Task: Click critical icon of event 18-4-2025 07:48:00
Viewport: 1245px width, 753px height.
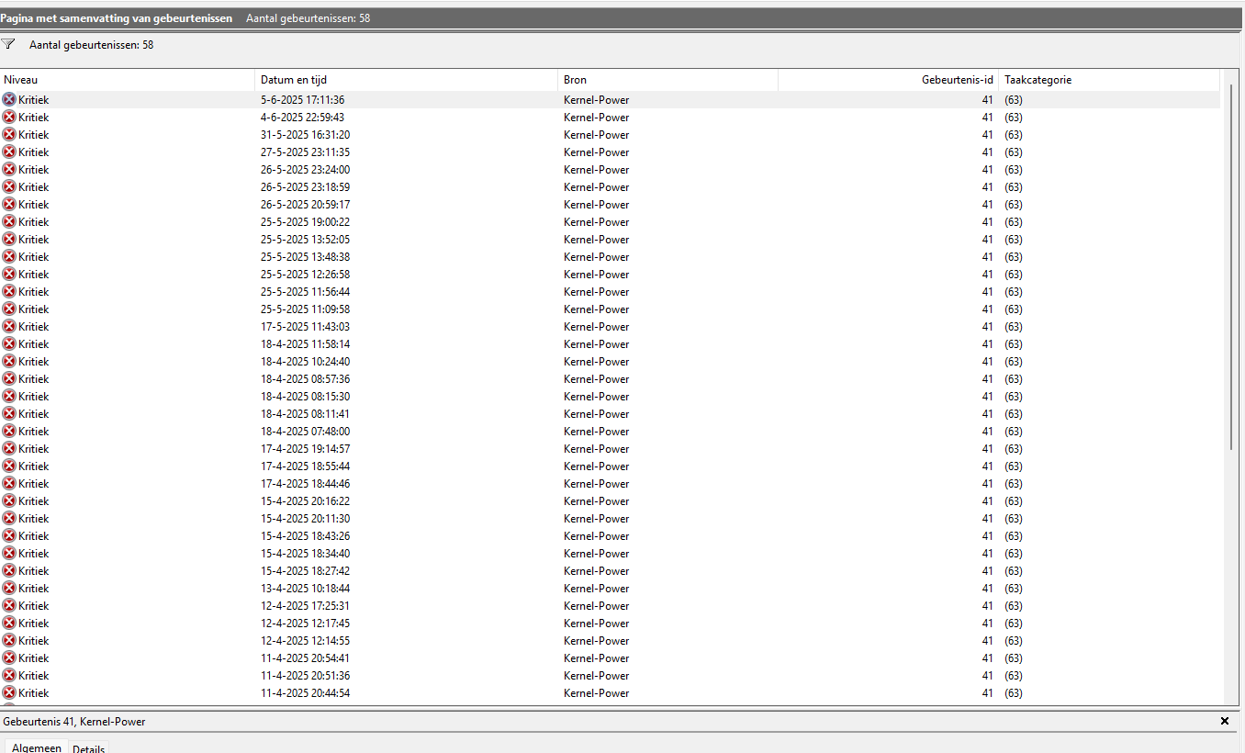Action: click(9, 431)
